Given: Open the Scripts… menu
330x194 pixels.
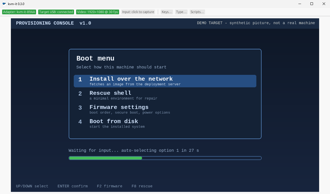Looking at the screenshot, I should point(197,12).
